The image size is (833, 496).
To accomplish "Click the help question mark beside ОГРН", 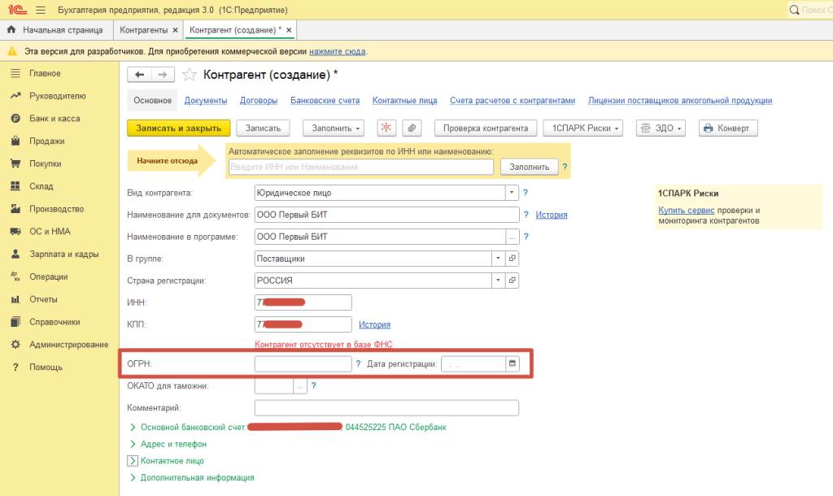I will [x=358, y=363].
